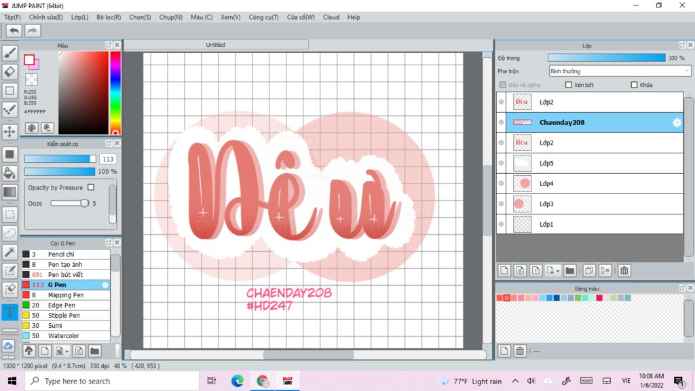Select the Bucket fill tool
This screenshot has width=695, height=391.
tap(10, 173)
